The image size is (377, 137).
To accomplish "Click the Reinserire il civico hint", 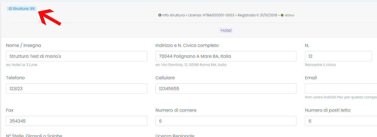I will click(x=320, y=65).
